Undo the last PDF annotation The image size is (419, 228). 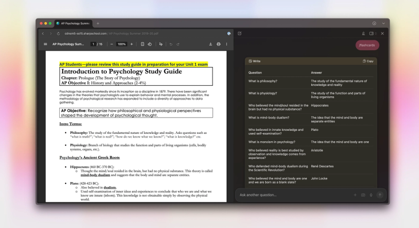pyautogui.click(x=171, y=44)
